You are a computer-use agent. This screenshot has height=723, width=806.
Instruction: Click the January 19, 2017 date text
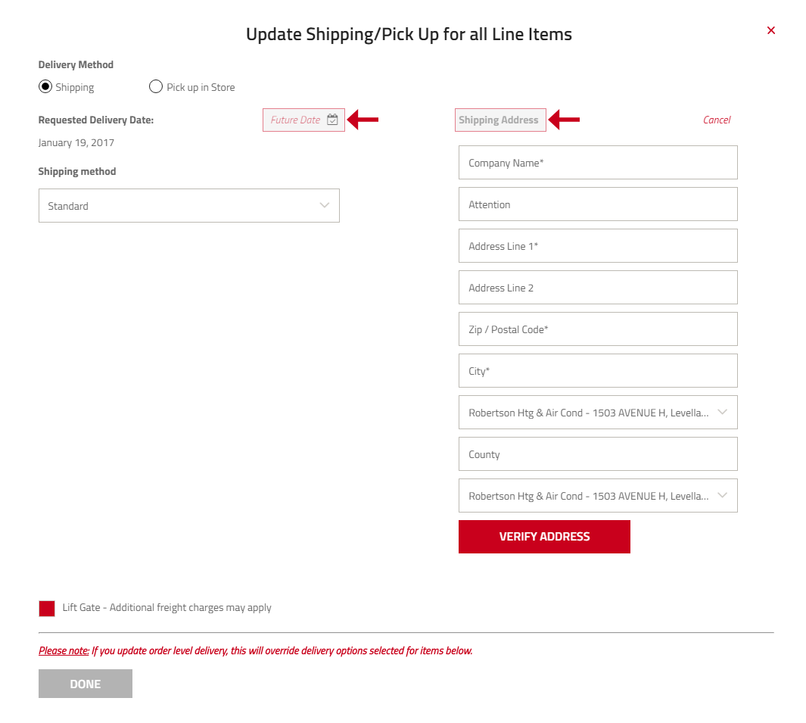click(76, 142)
